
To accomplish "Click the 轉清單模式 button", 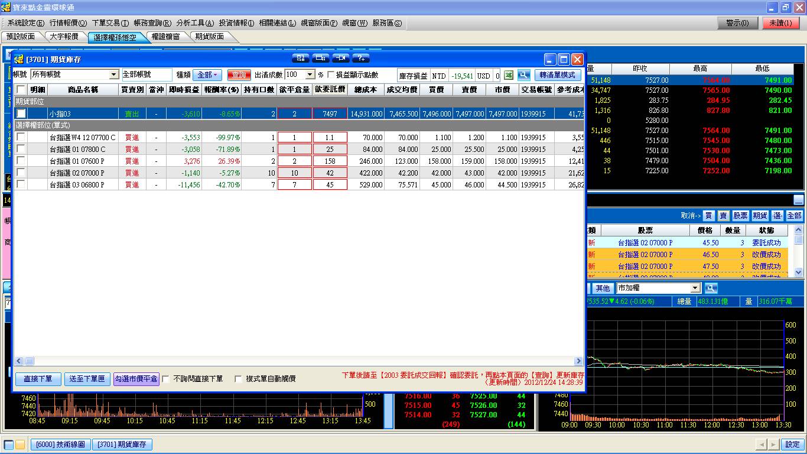I will (x=558, y=75).
